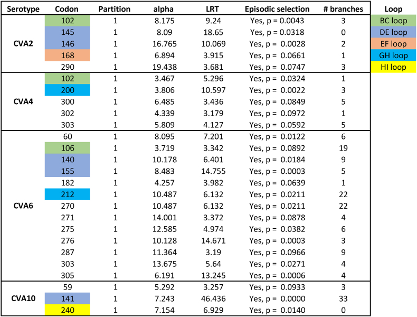Image resolution: width=417 pixels, height=317 pixels.
Task: Select the Codon column header
Action: pos(67,9)
